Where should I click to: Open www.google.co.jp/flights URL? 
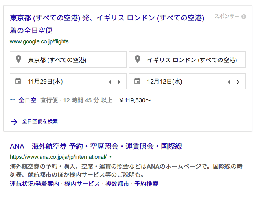tap(39, 41)
